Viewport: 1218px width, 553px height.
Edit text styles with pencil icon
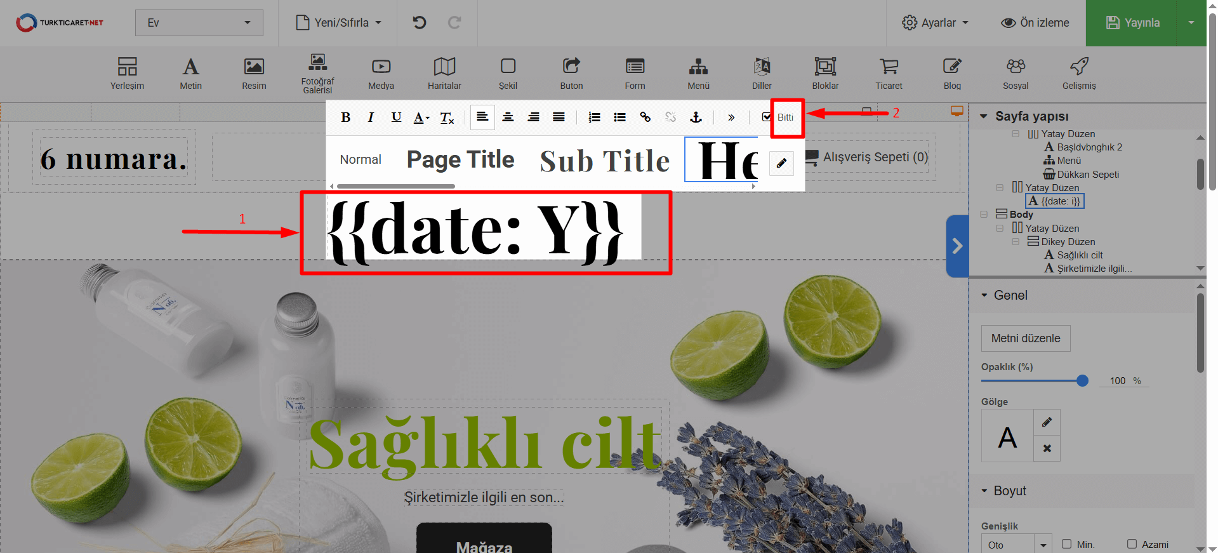point(781,163)
